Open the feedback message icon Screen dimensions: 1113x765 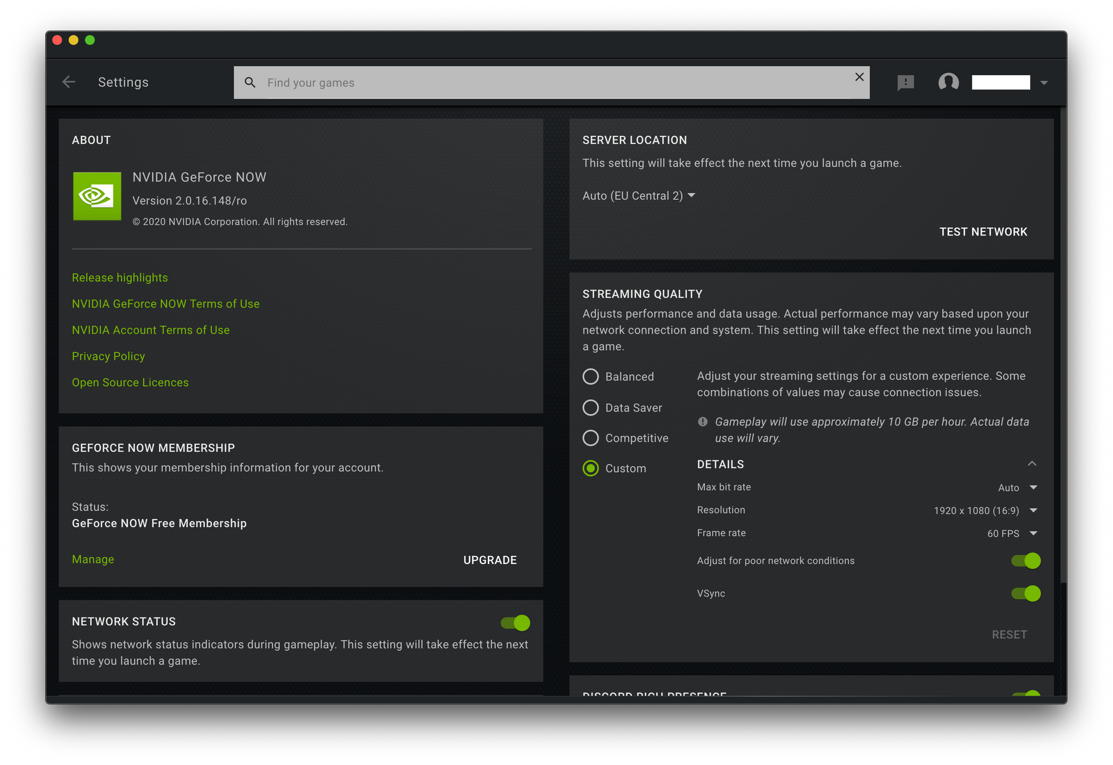pyautogui.click(x=905, y=83)
